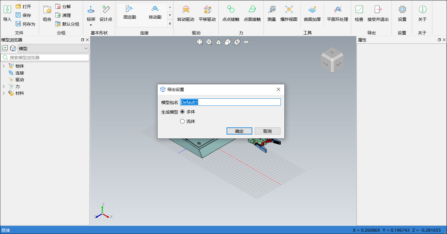Click 分解 to ungroup
Screen dimensions: 447x234
[63, 6]
